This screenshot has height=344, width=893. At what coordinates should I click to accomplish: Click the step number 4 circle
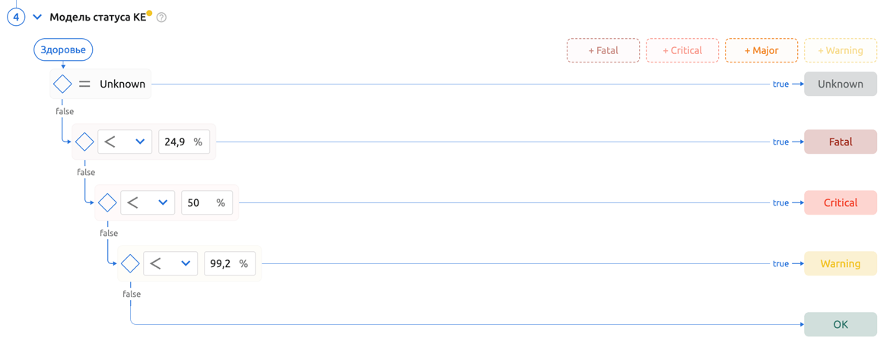click(16, 17)
